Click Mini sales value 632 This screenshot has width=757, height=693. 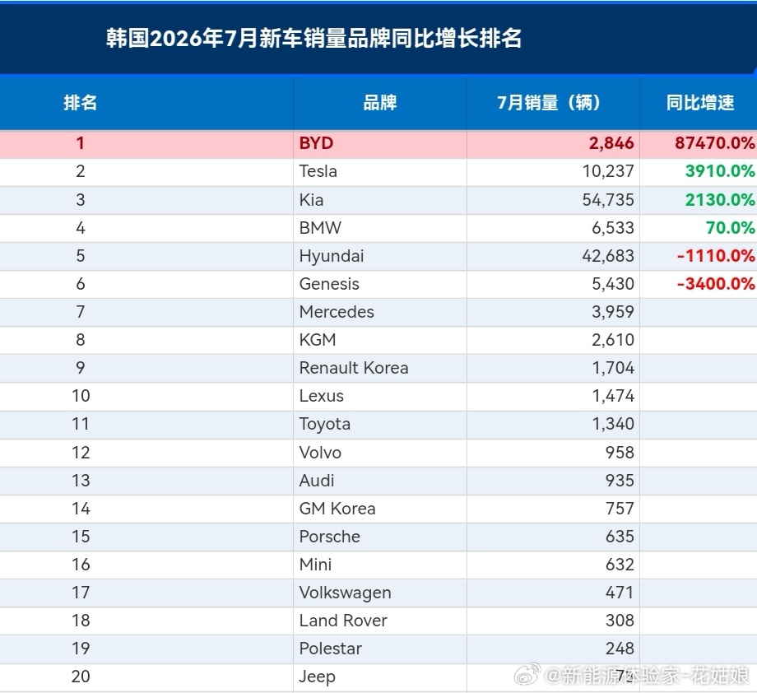(x=620, y=565)
